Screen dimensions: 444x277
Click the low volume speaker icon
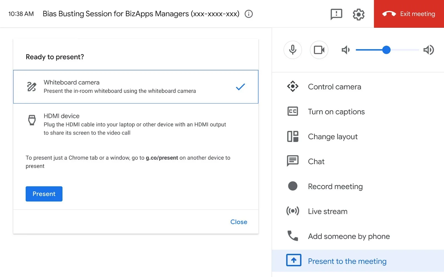tap(345, 50)
